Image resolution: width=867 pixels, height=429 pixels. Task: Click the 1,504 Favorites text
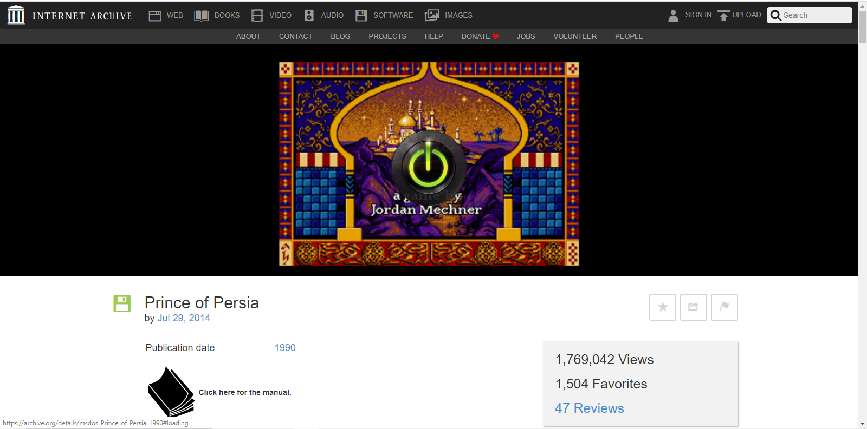601,384
